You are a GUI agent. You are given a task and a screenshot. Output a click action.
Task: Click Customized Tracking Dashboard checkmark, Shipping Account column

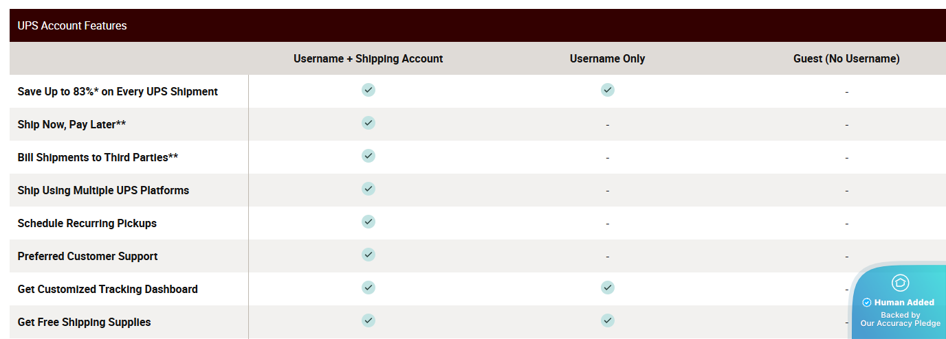[368, 288]
